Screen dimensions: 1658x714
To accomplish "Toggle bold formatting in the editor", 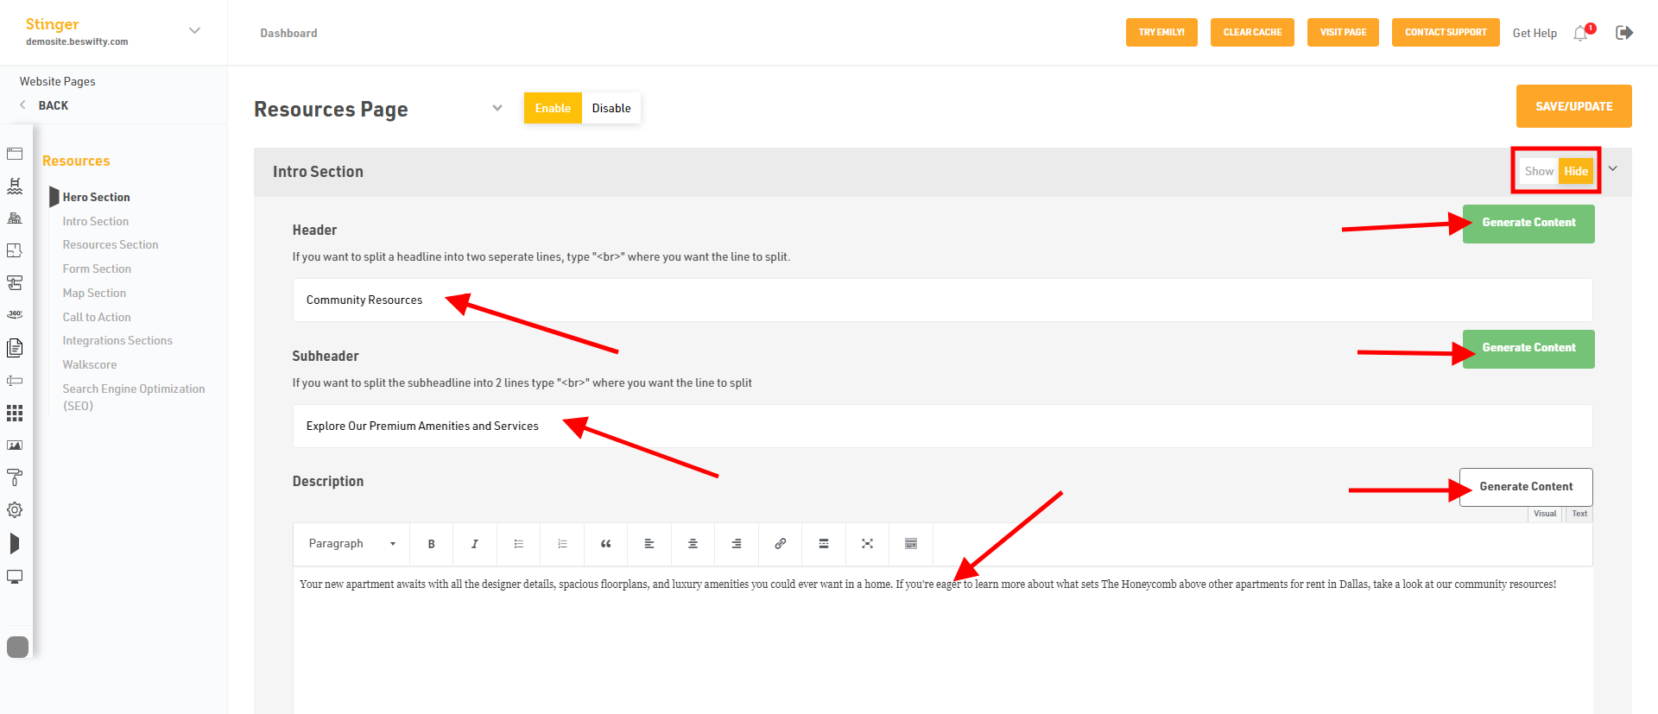I will click(x=431, y=544).
